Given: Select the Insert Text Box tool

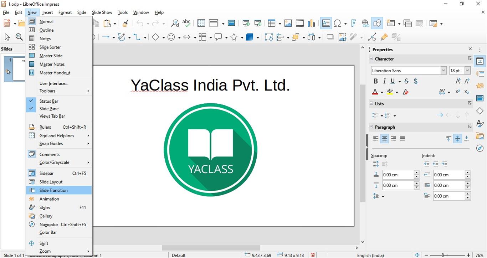Looking at the screenshot, I should point(325,24).
